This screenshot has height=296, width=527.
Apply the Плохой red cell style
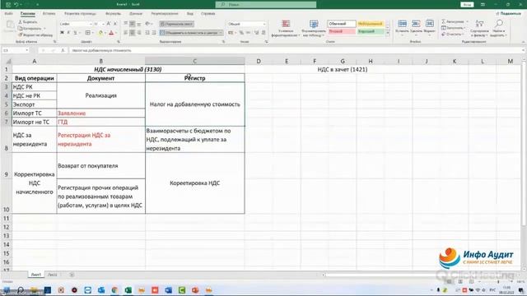coord(342,31)
